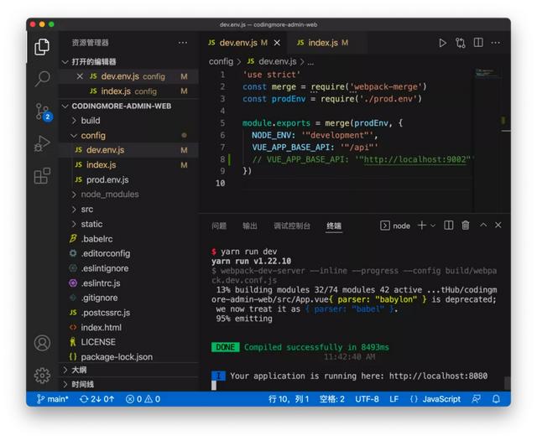Change LF end of line sequence
The width and height of the screenshot is (537, 441).
394,399
